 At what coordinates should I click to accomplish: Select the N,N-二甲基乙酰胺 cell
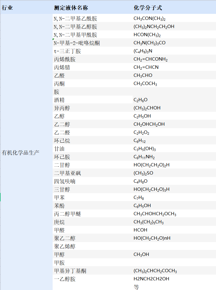click(92, 19)
